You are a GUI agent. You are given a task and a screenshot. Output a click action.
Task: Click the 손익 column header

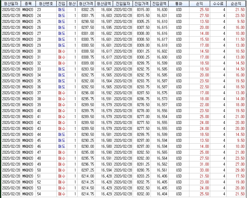(x=199, y=4)
